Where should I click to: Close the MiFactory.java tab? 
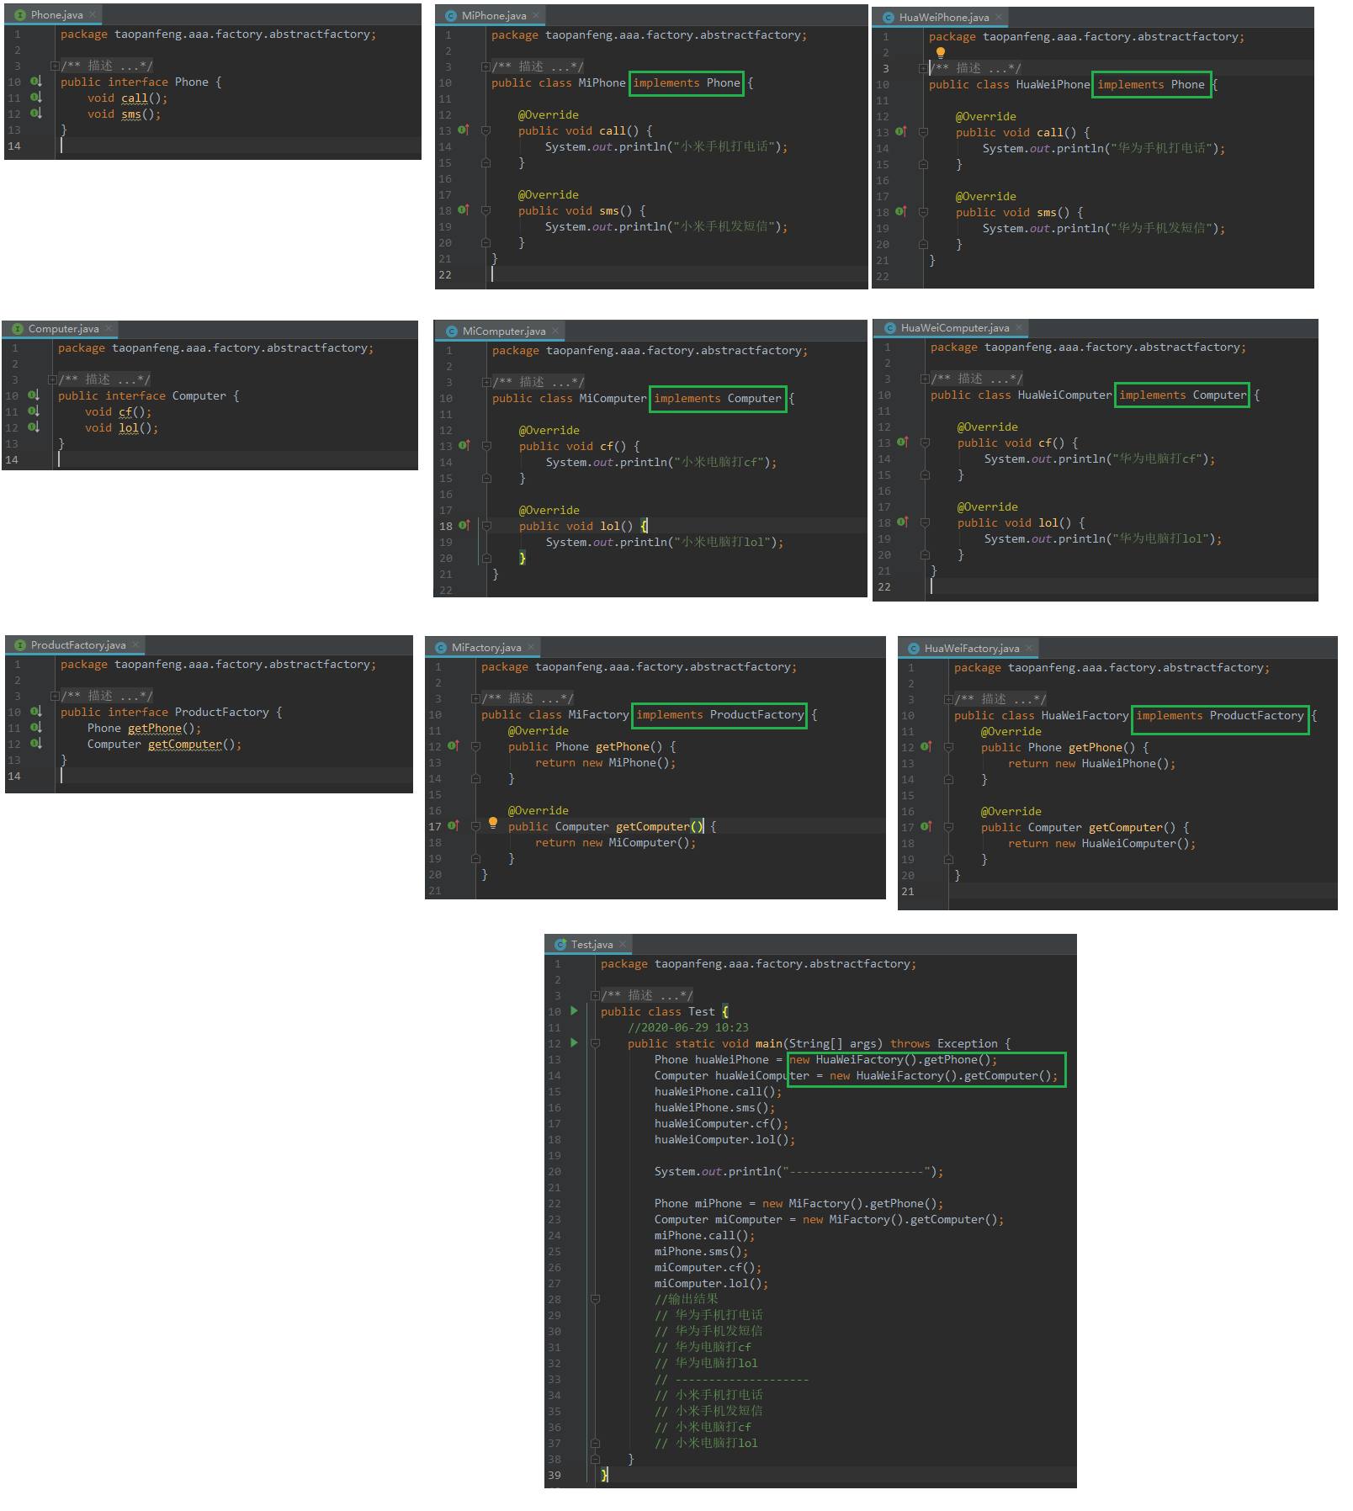pyautogui.click(x=531, y=648)
